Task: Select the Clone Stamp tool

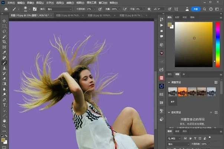Action: [4, 68]
